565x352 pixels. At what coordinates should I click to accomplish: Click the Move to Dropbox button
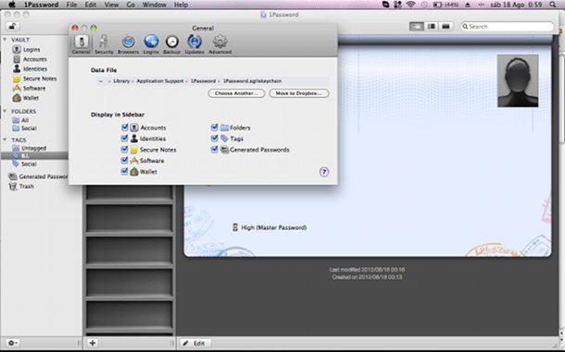299,93
